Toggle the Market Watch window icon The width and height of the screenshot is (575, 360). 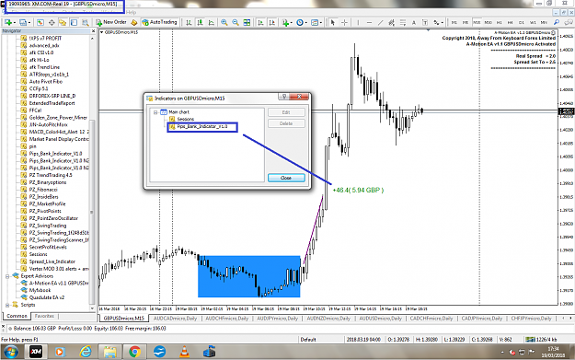tap(40, 22)
